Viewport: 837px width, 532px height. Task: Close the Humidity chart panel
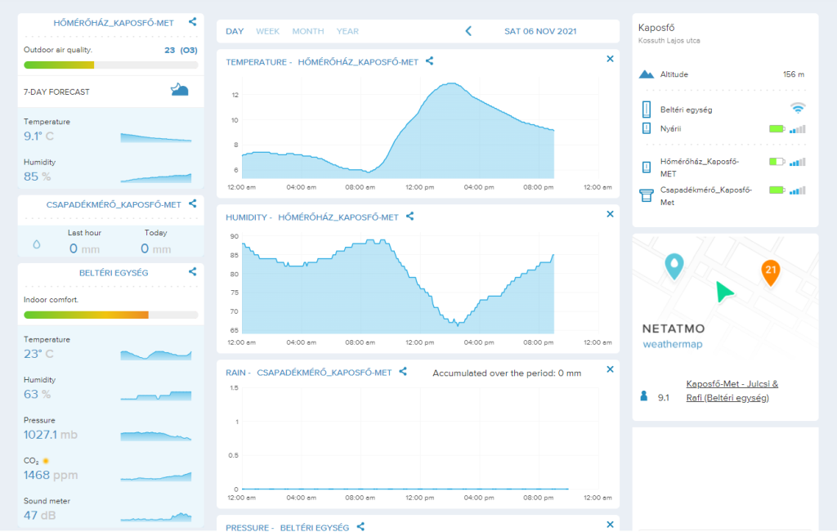coord(610,214)
